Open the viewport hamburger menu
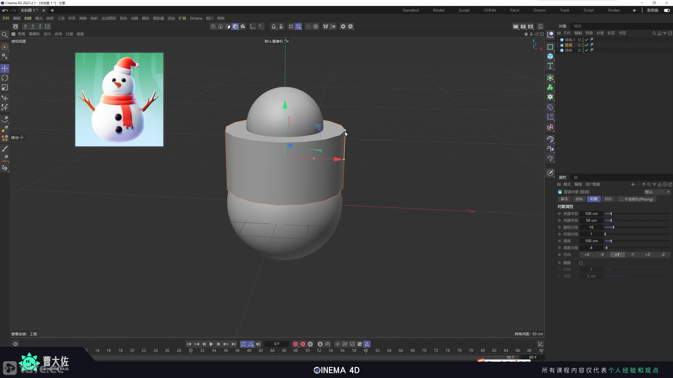 pyautogui.click(x=13, y=34)
